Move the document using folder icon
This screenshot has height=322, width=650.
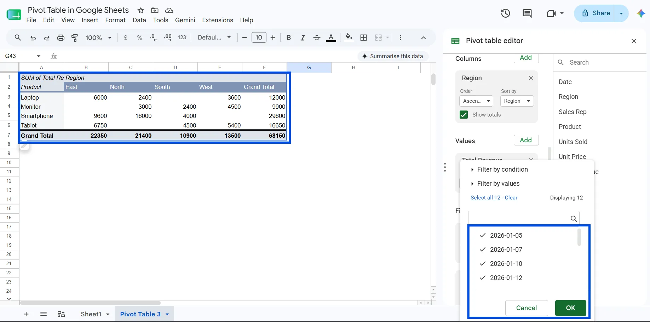pyautogui.click(x=155, y=10)
